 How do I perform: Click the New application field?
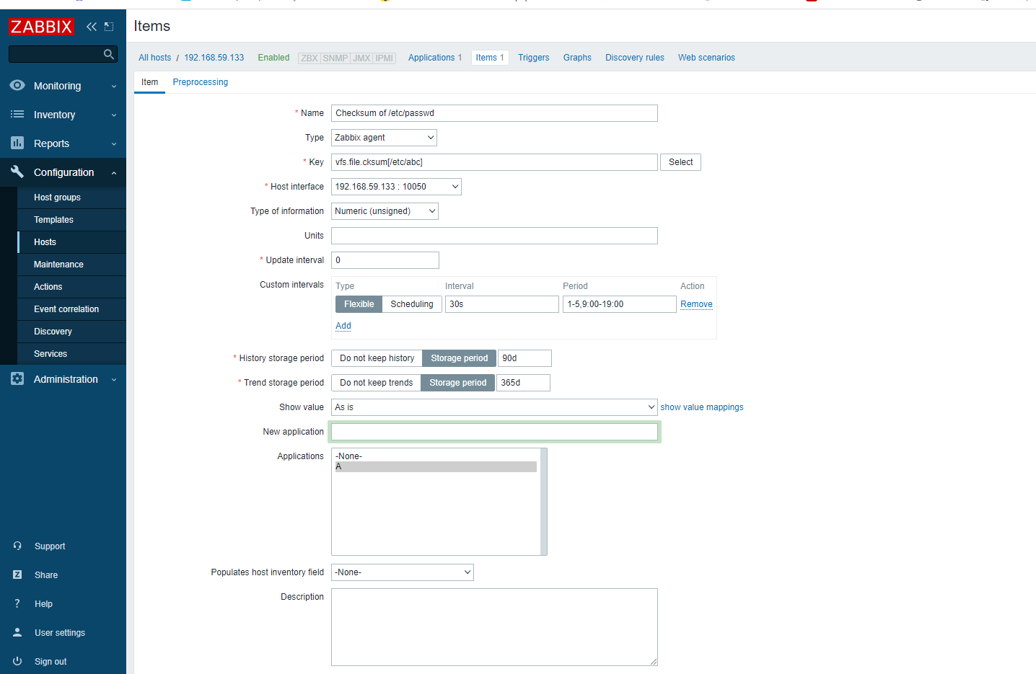click(x=494, y=432)
